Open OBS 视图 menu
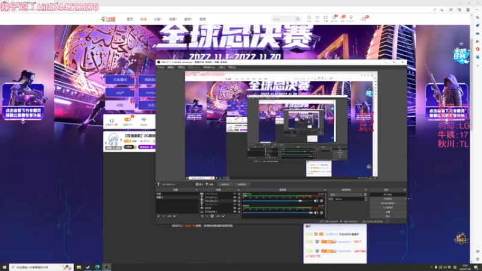This screenshot has width=482, height=271. coord(181,67)
